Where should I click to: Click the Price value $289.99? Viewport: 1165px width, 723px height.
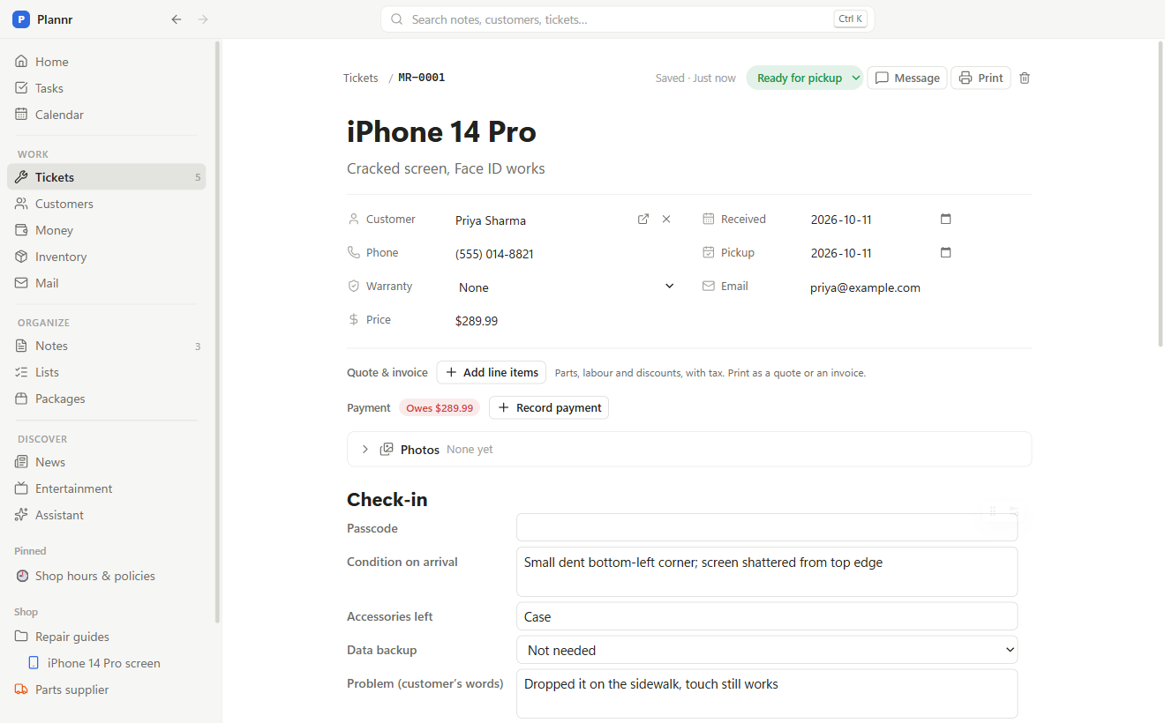pos(477,321)
